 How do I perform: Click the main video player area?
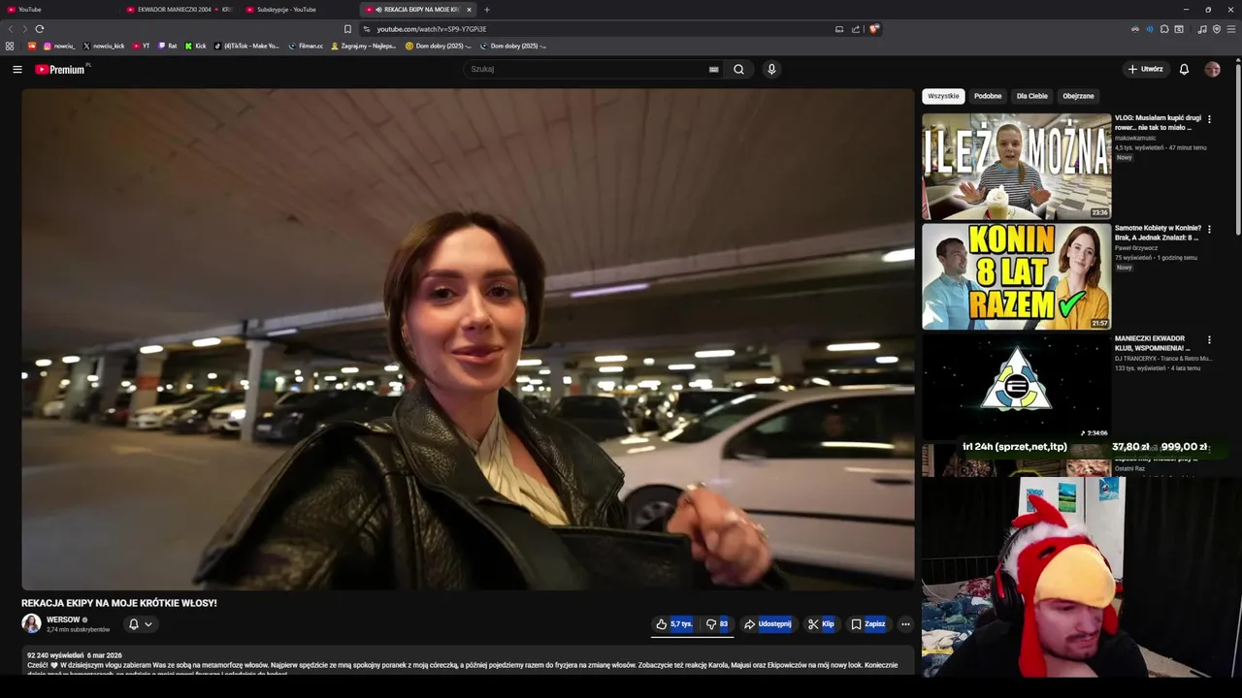(x=468, y=339)
